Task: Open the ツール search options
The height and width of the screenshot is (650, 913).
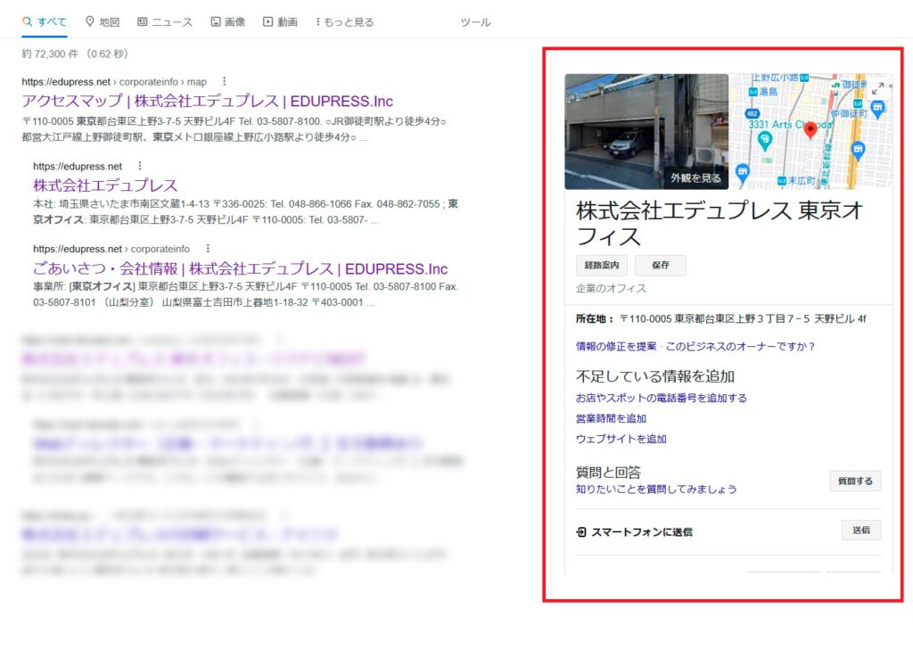Action: tap(476, 22)
